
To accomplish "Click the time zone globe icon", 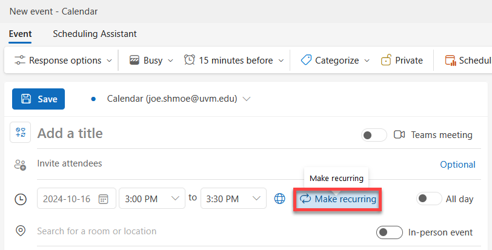I will (x=279, y=199).
